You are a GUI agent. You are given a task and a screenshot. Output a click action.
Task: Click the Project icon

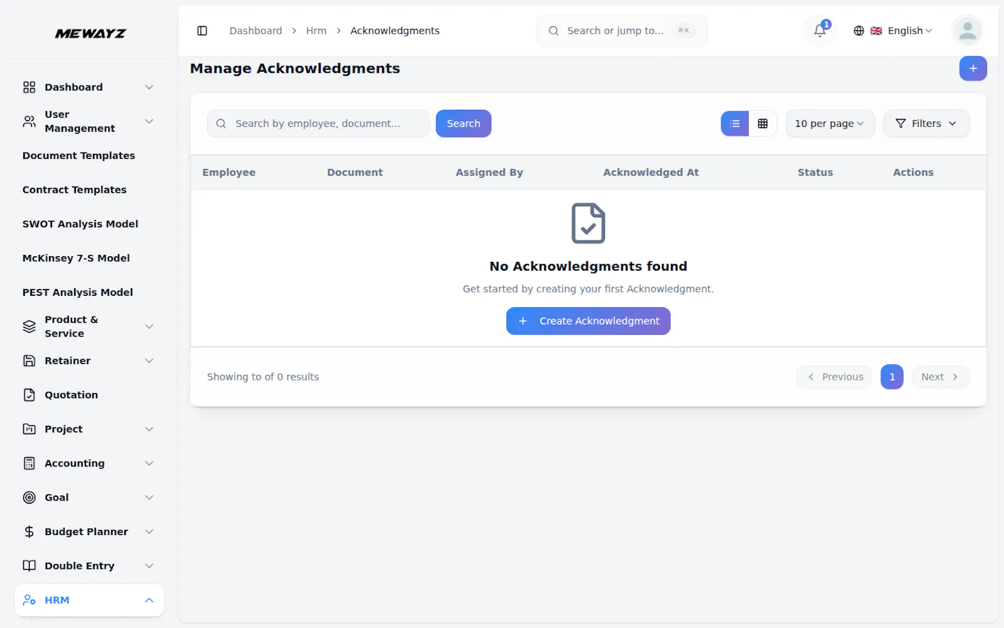(29, 429)
